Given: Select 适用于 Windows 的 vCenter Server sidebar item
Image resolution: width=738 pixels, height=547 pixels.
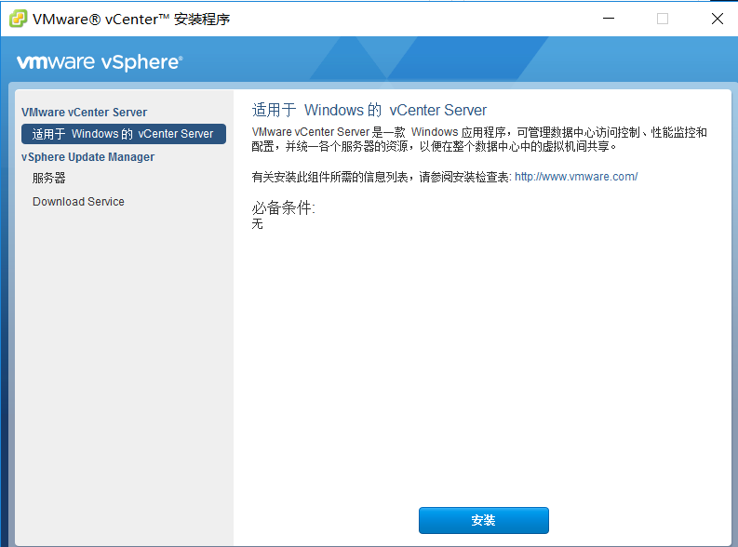Looking at the screenshot, I should point(124,134).
